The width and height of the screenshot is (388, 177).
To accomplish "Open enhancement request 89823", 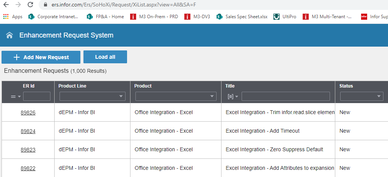I will [x=28, y=150].
